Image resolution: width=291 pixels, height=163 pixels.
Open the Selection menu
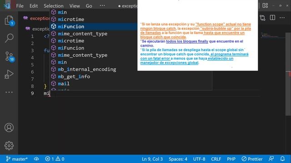pos(54,6)
